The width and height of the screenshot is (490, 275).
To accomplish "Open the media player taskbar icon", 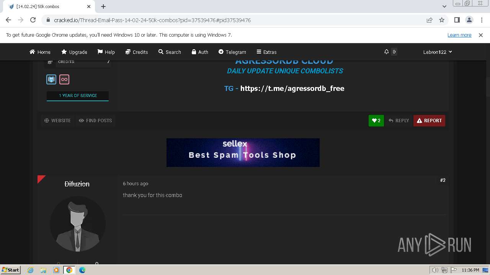I will click(x=56, y=270).
